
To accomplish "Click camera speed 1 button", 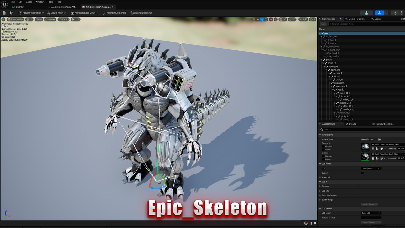I will point(313,19).
